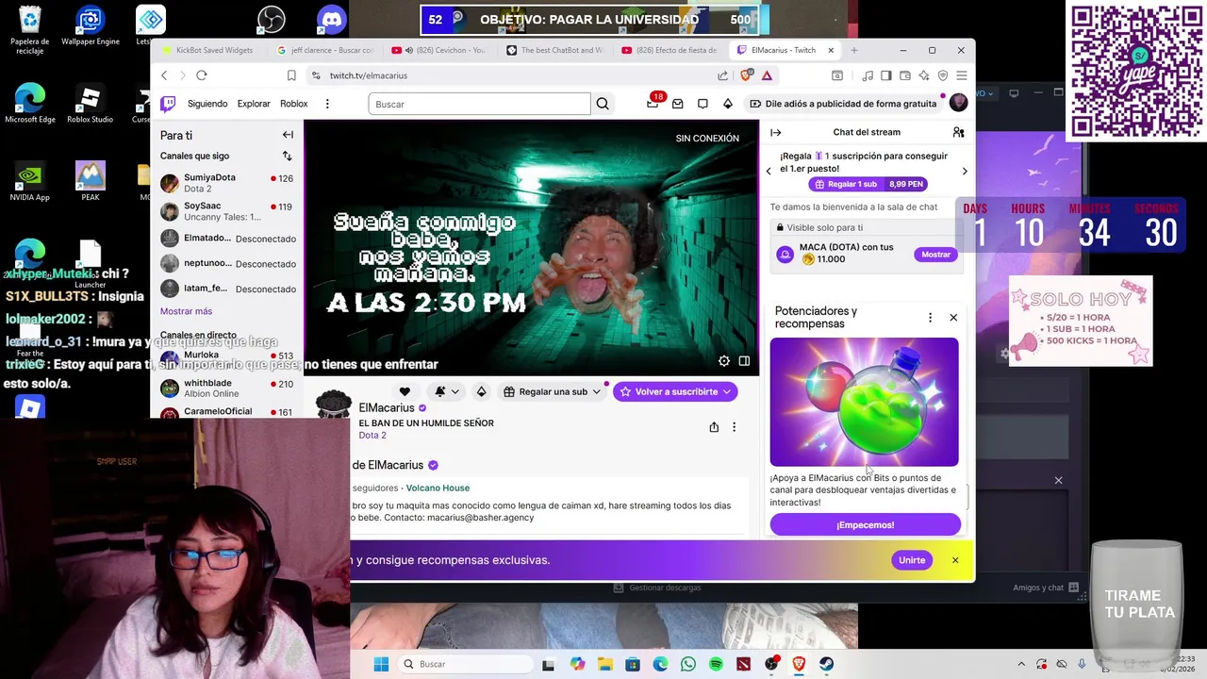The width and height of the screenshot is (1207, 679).
Task: Open channel three-dot options below the video
Action: click(x=734, y=427)
